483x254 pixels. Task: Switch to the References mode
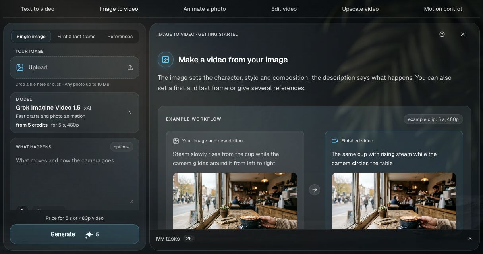point(120,37)
